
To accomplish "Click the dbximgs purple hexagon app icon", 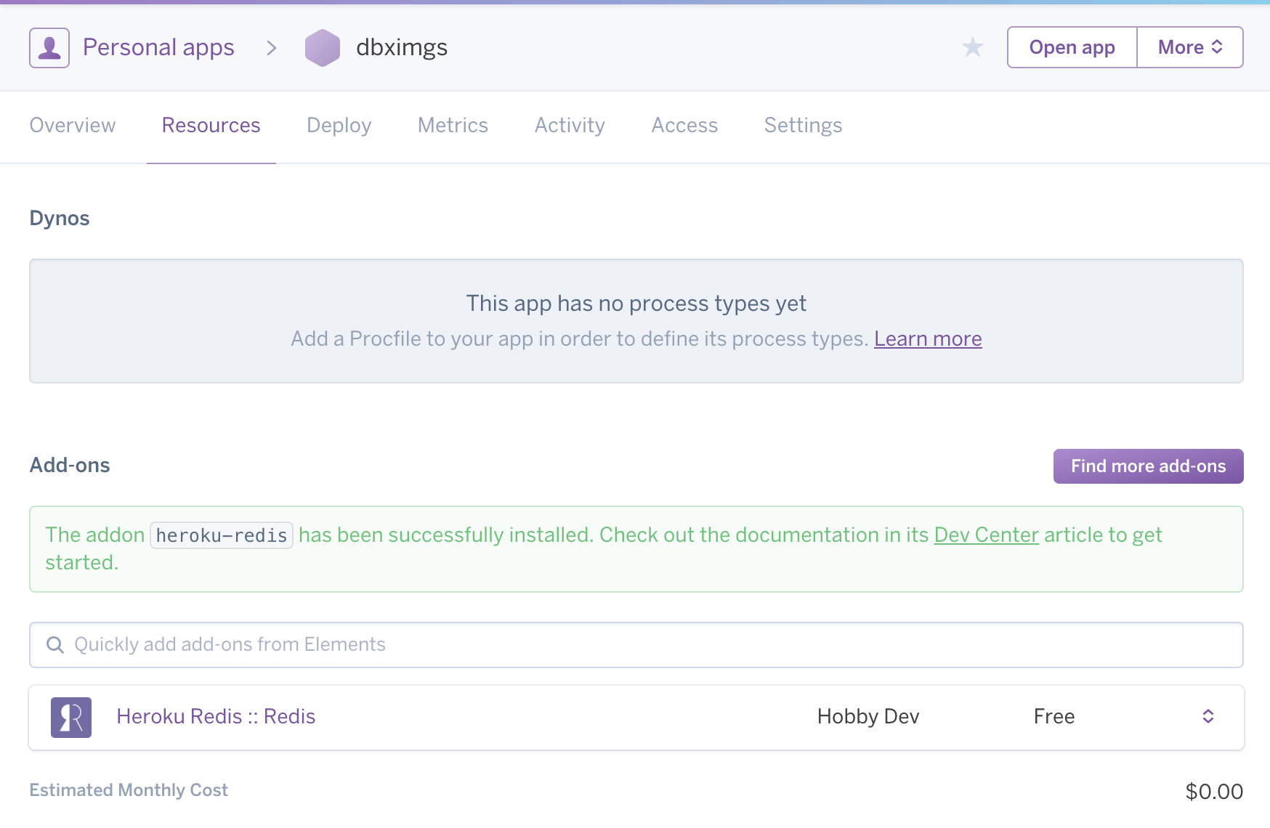I will click(x=323, y=48).
